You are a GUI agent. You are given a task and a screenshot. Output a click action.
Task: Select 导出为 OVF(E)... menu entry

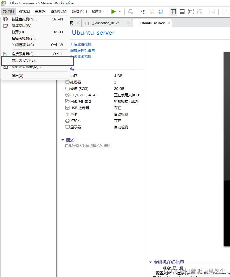click(25, 60)
